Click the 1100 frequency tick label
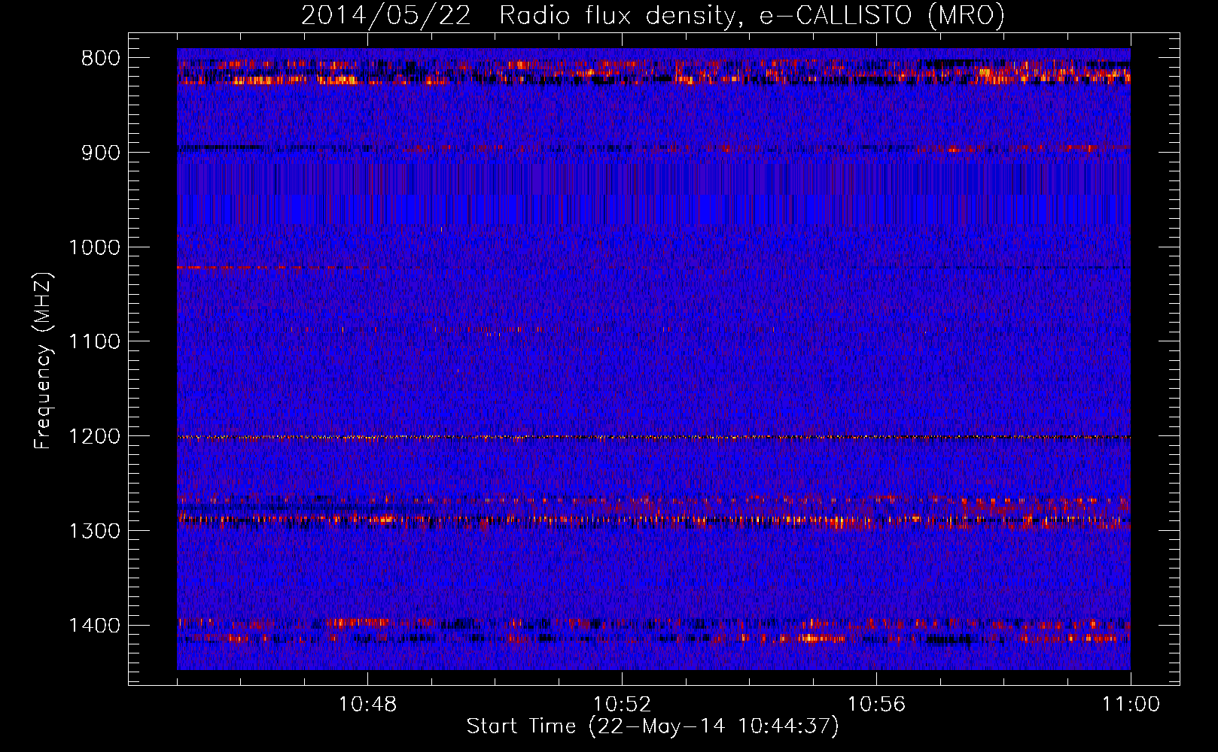 tap(94, 342)
